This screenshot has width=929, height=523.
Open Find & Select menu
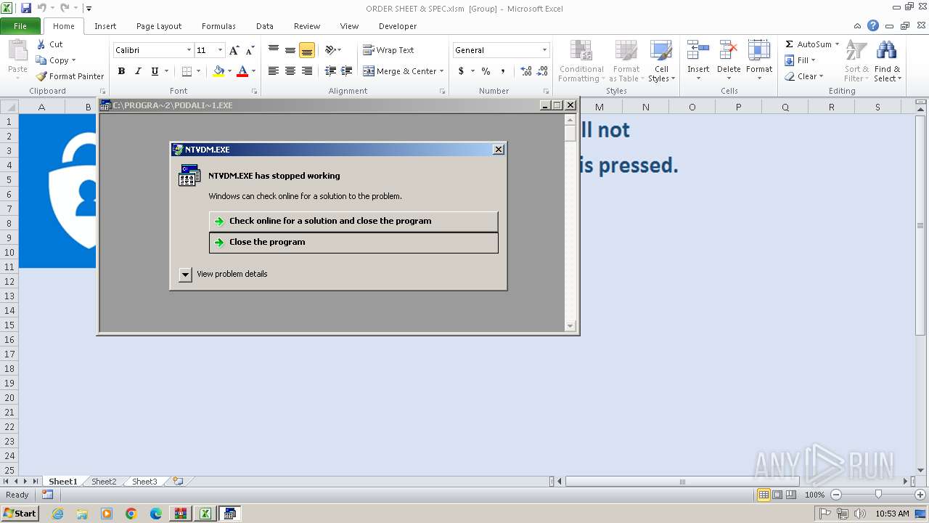click(x=887, y=62)
